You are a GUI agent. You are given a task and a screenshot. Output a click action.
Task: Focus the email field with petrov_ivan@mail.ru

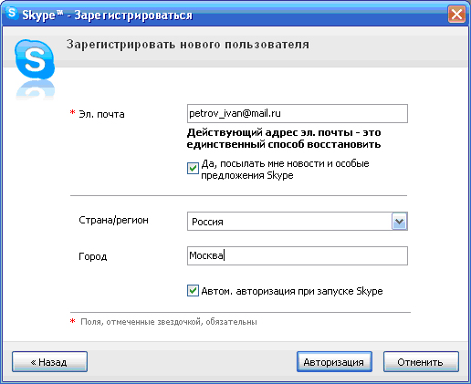coord(298,114)
